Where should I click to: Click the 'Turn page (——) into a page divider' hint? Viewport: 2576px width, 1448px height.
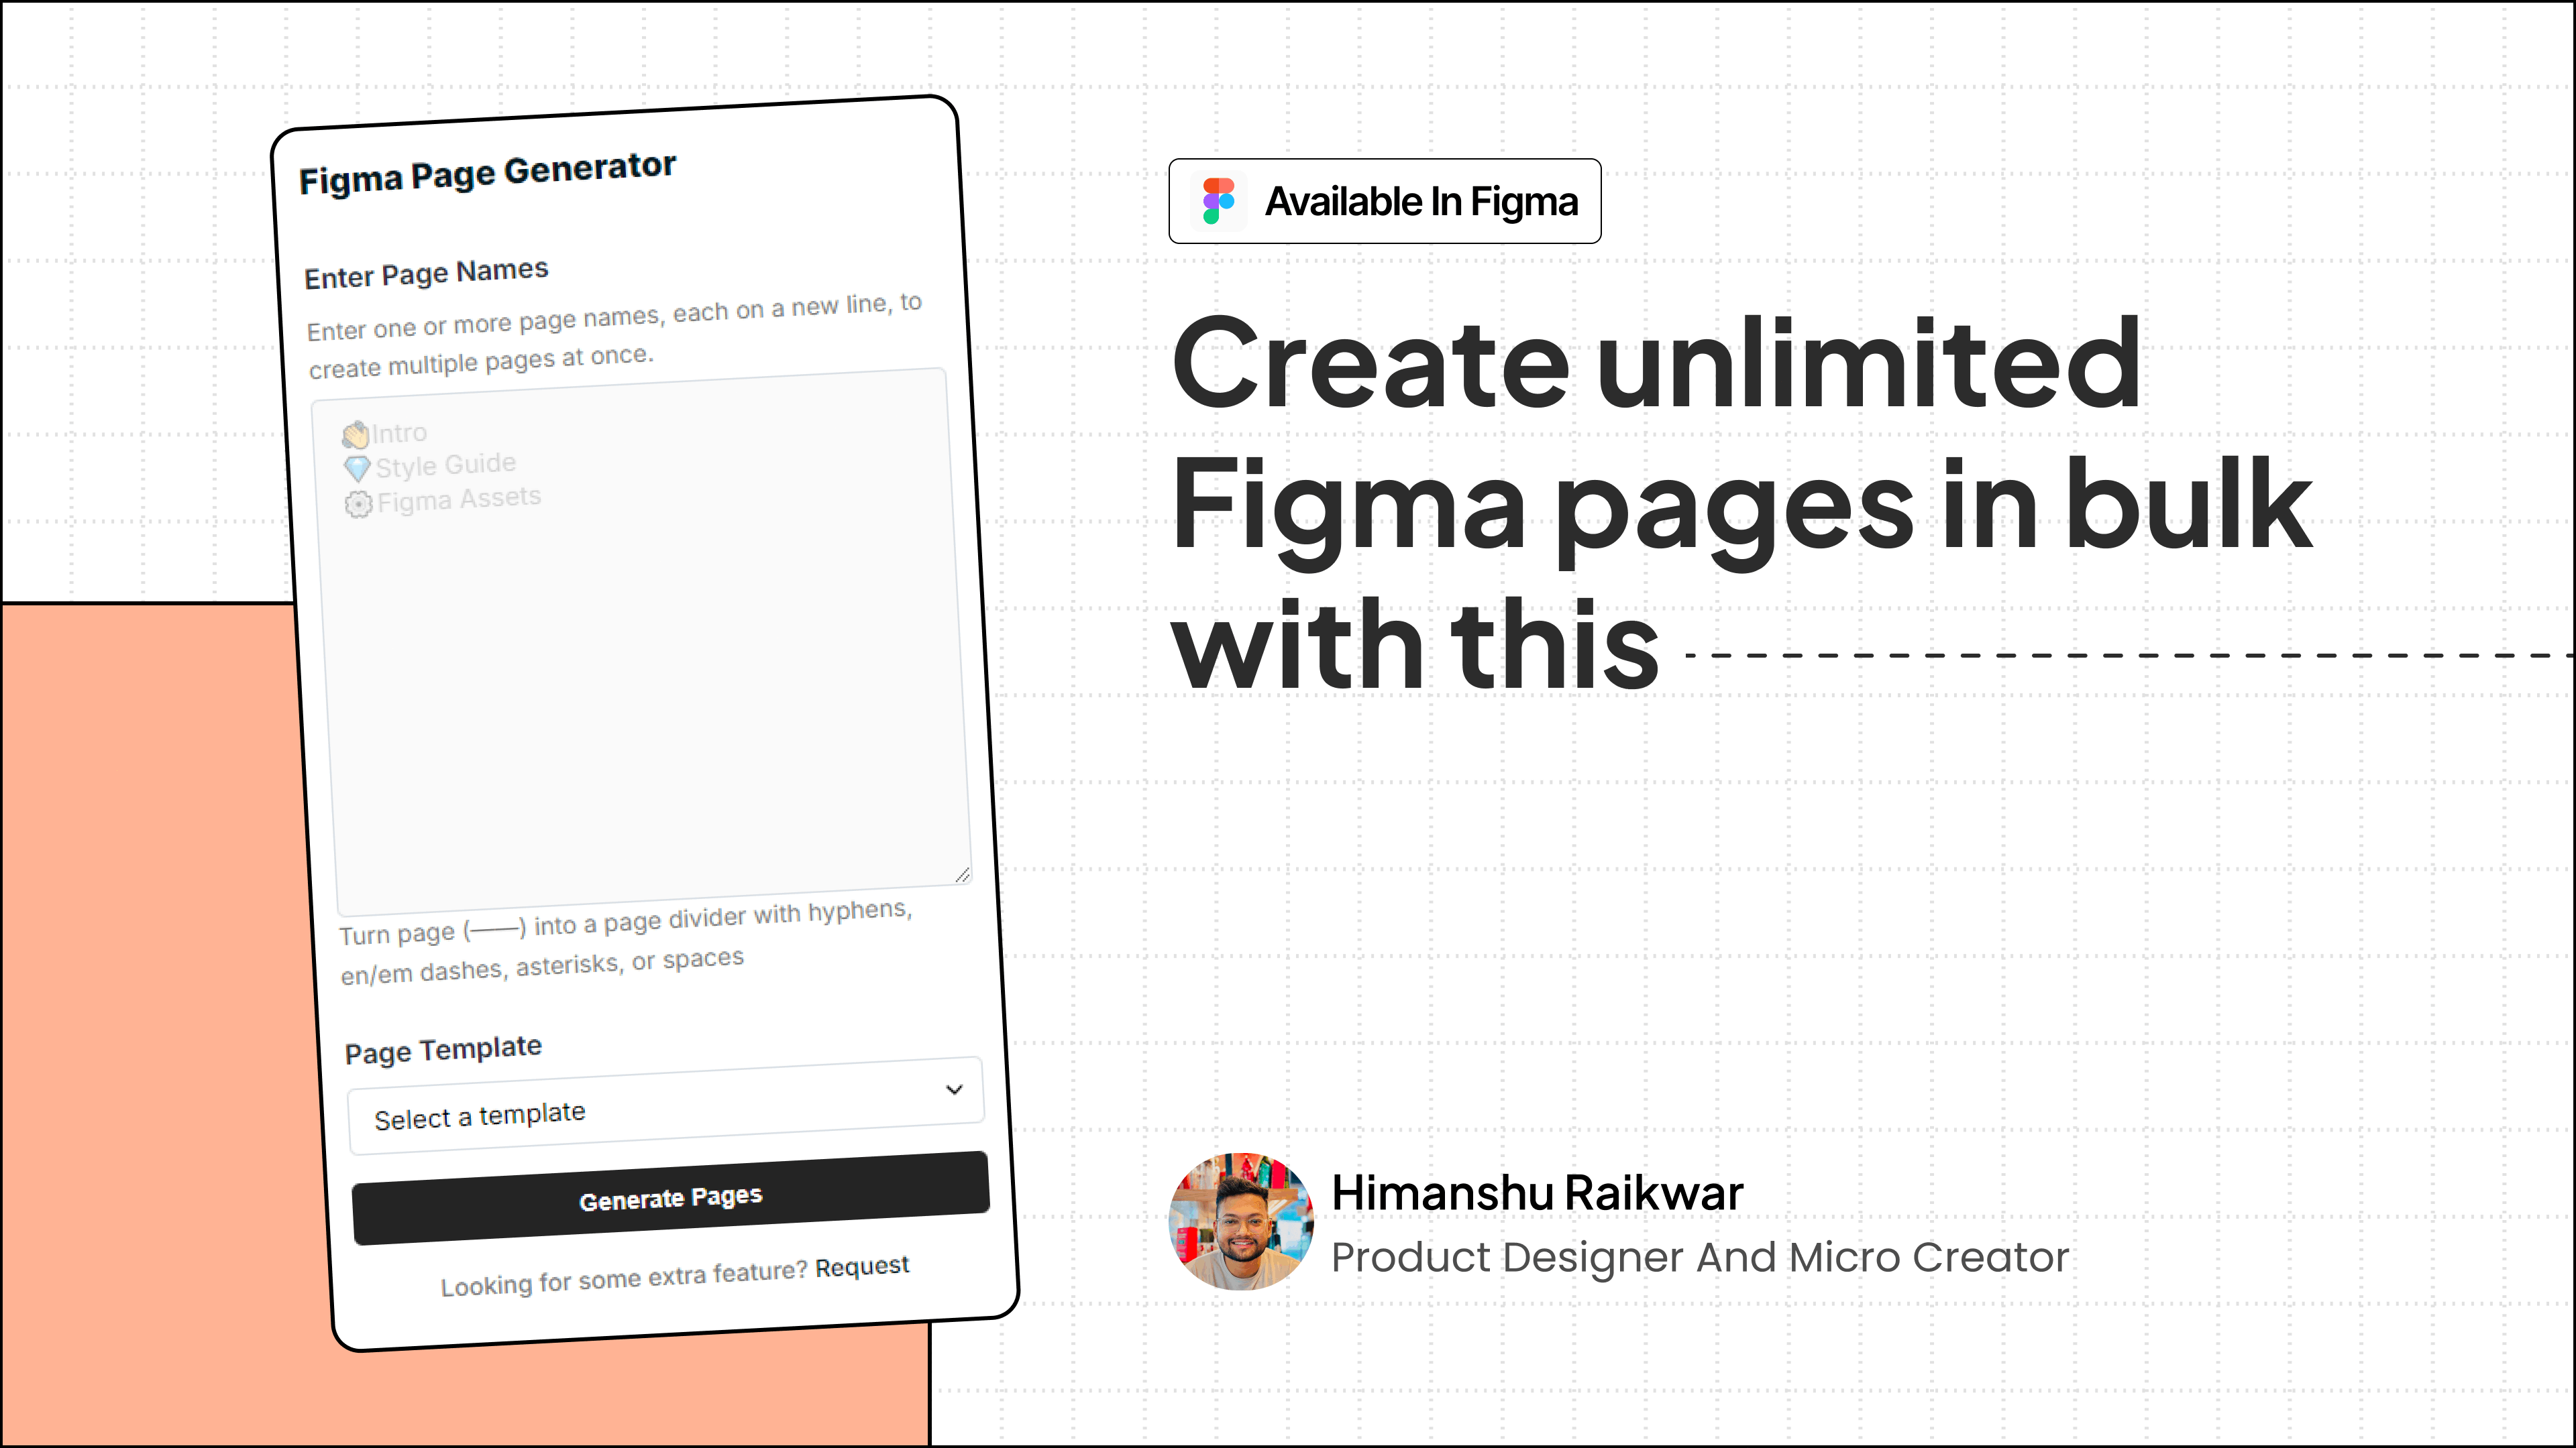[626, 941]
